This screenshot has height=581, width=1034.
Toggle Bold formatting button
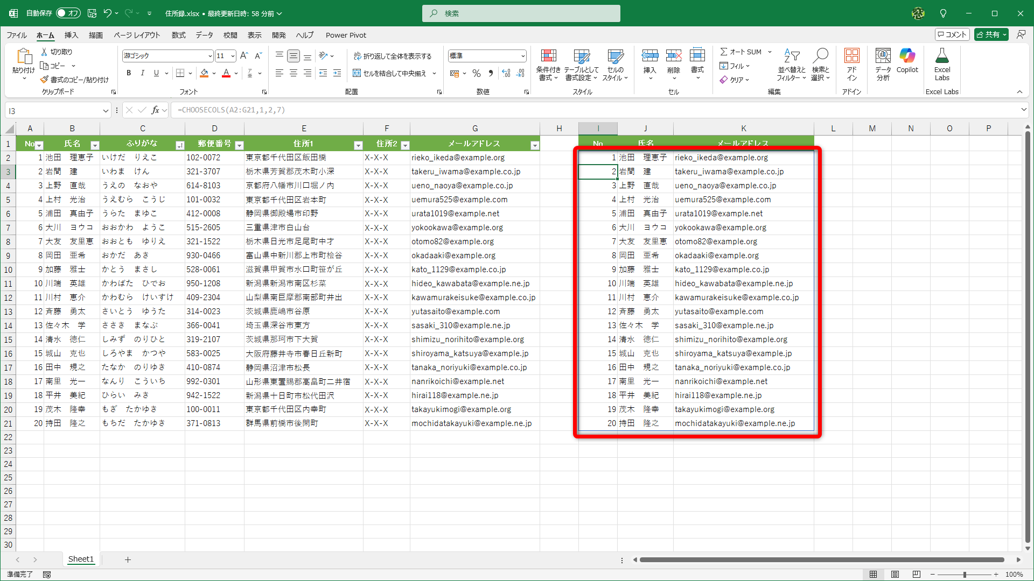pos(129,73)
